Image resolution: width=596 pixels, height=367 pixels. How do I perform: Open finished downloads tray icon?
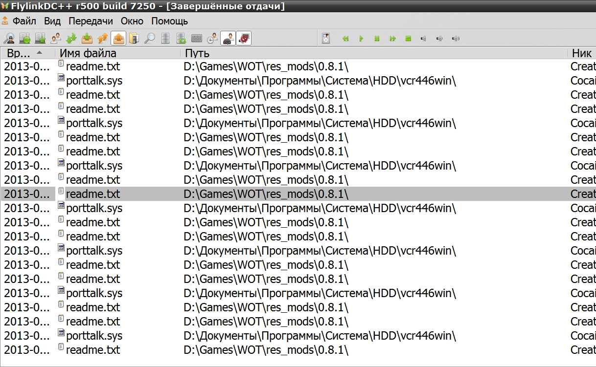tap(87, 38)
